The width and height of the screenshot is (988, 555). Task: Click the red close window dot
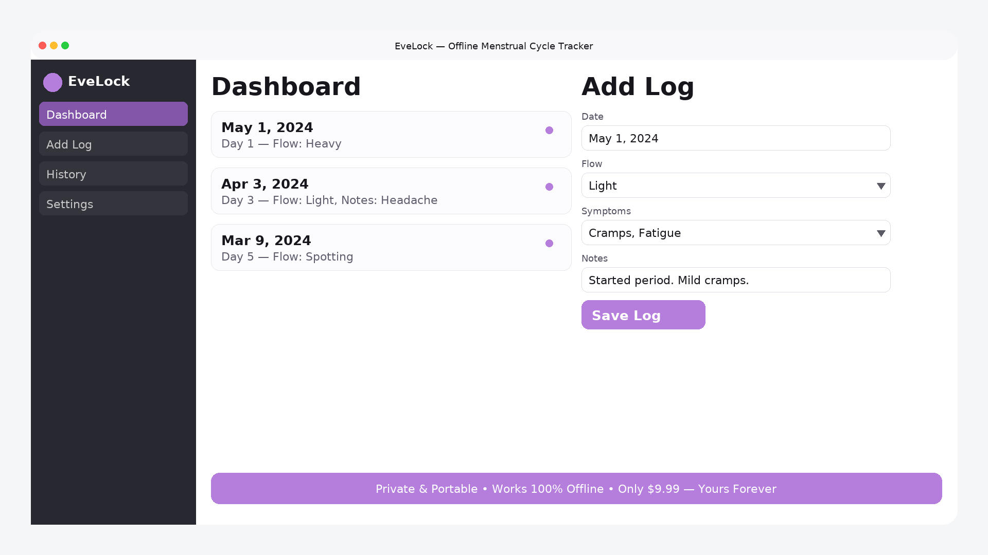(x=43, y=46)
